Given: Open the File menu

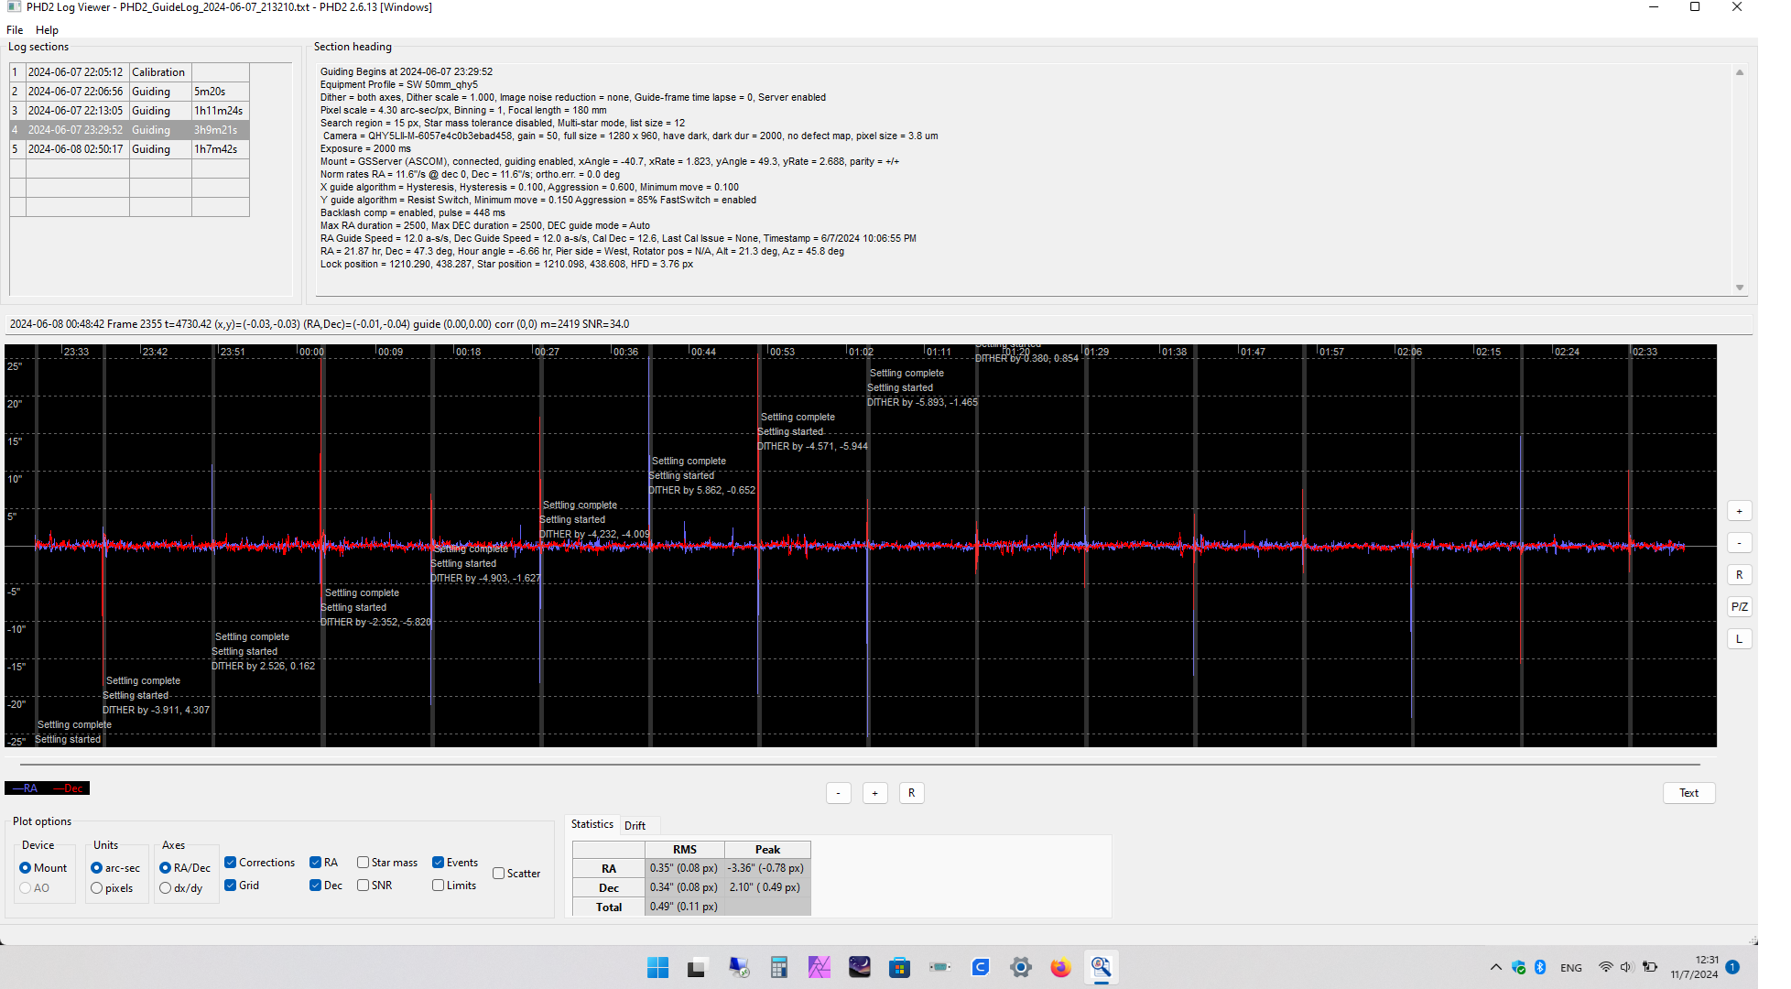Looking at the screenshot, I should [x=15, y=30].
